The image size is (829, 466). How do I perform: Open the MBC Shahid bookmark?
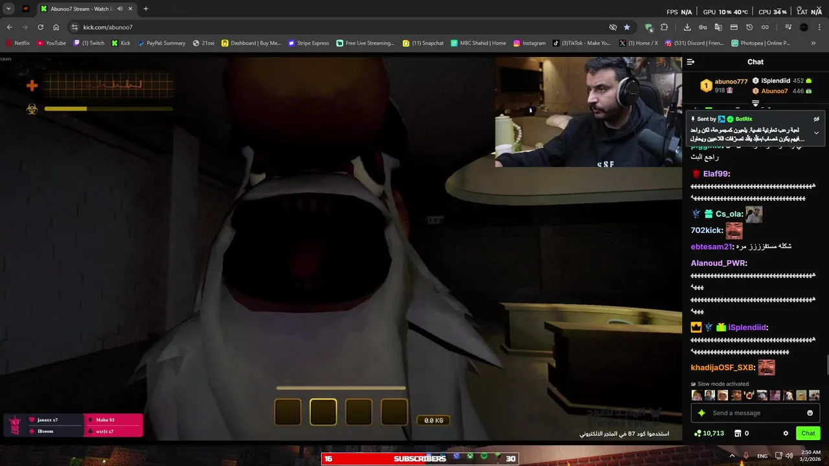(x=478, y=43)
